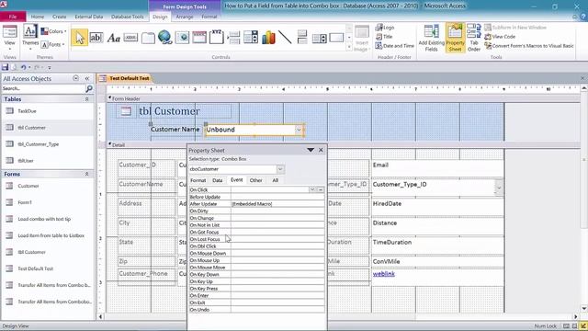Convert Form's Macros to Visual Basic

[x=529, y=46]
